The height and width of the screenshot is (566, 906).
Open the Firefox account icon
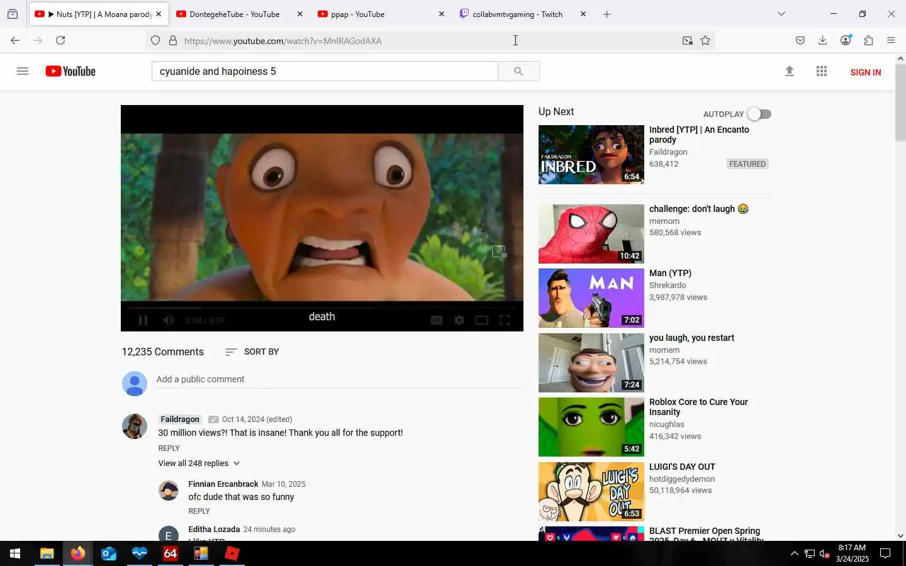click(x=846, y=40)
